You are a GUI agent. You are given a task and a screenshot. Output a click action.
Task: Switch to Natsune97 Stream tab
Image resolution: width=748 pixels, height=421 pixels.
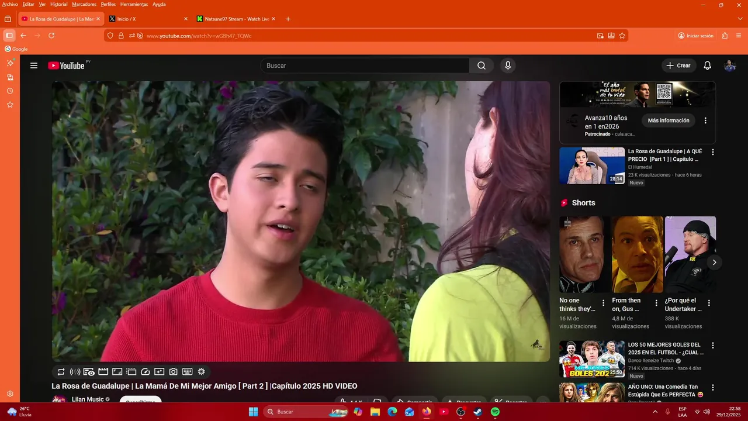(236, 19)
